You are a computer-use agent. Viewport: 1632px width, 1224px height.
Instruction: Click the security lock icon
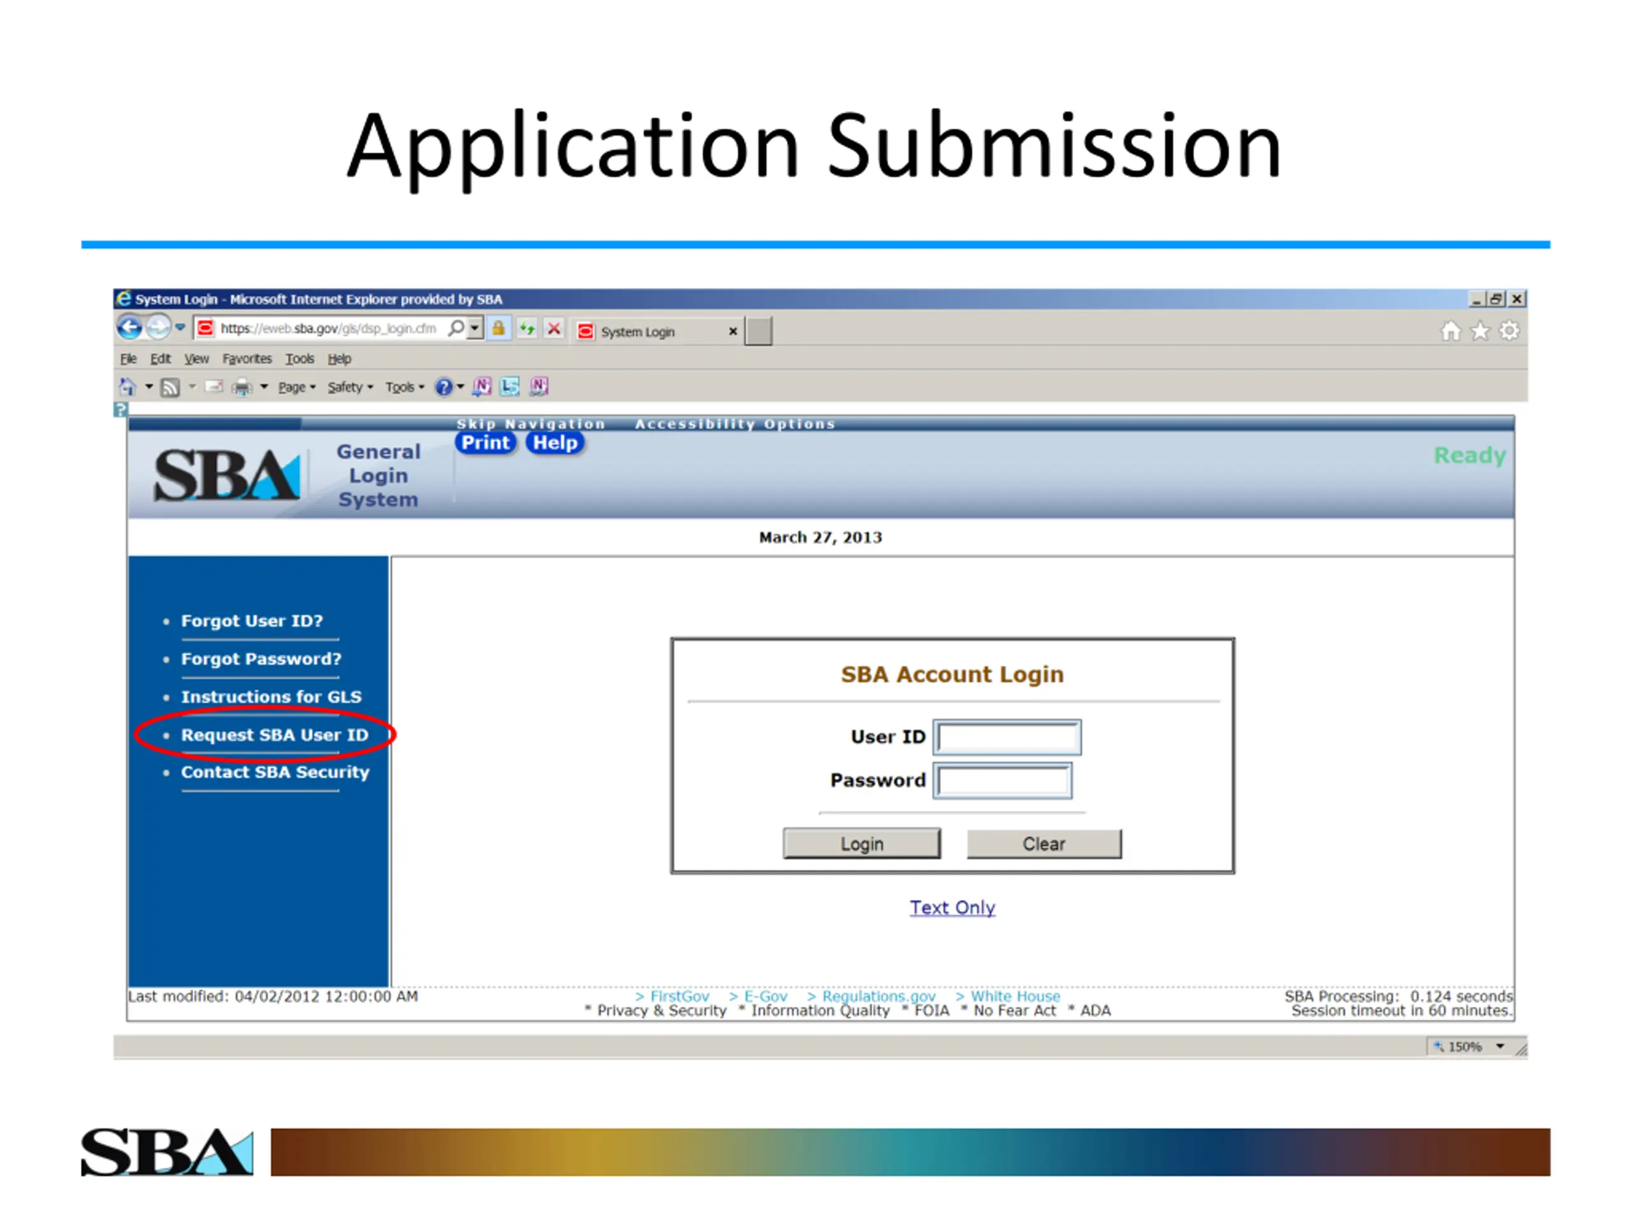[x=499, y=328]
